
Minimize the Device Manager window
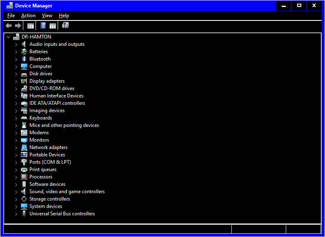point(284,6)
